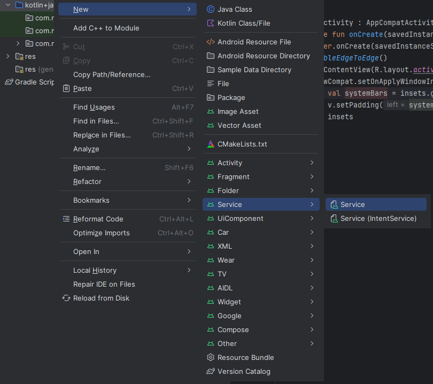
Task: Click Vector Asset menu item
Action: click(x=239, y=125)
